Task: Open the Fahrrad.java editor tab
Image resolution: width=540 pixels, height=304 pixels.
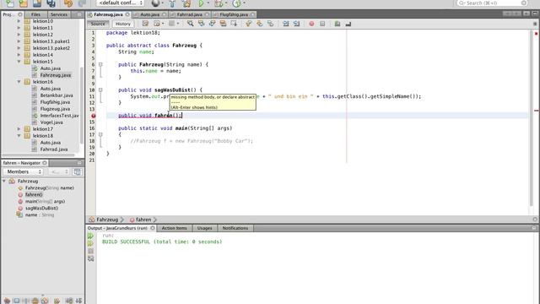Action: point(189,14)
